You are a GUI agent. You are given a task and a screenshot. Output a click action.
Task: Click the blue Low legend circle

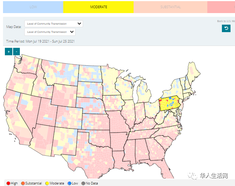69,183
